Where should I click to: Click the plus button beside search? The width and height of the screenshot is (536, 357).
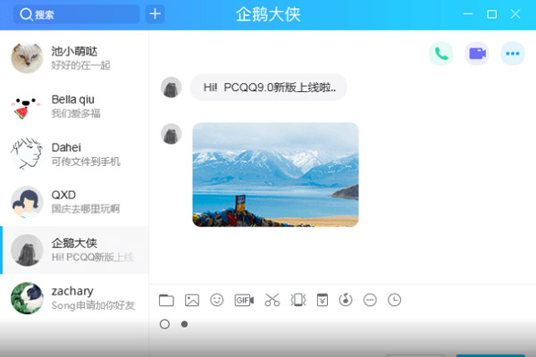click(x=155, y=14)
